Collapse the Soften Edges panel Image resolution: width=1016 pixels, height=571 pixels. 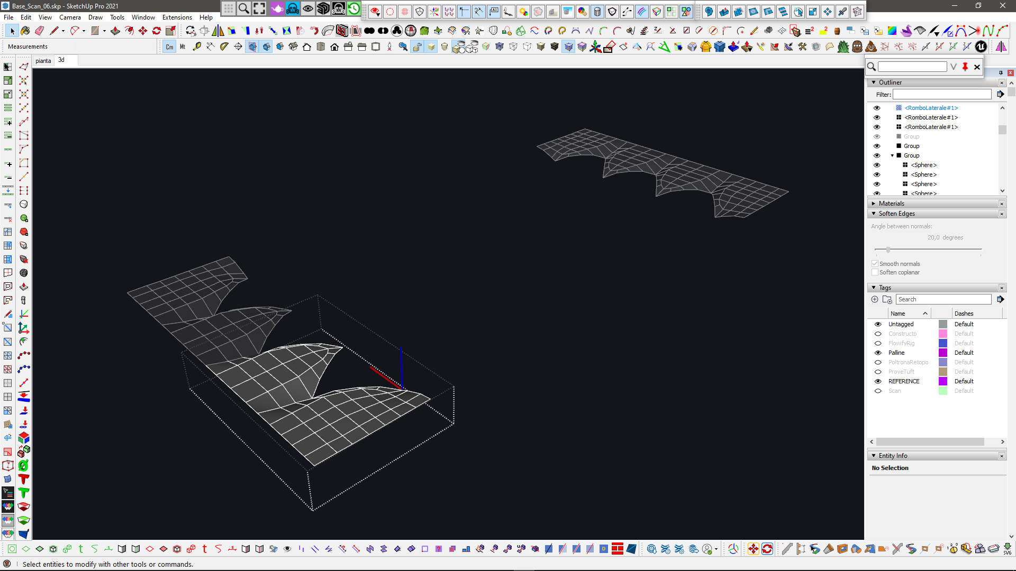point(874,214)
